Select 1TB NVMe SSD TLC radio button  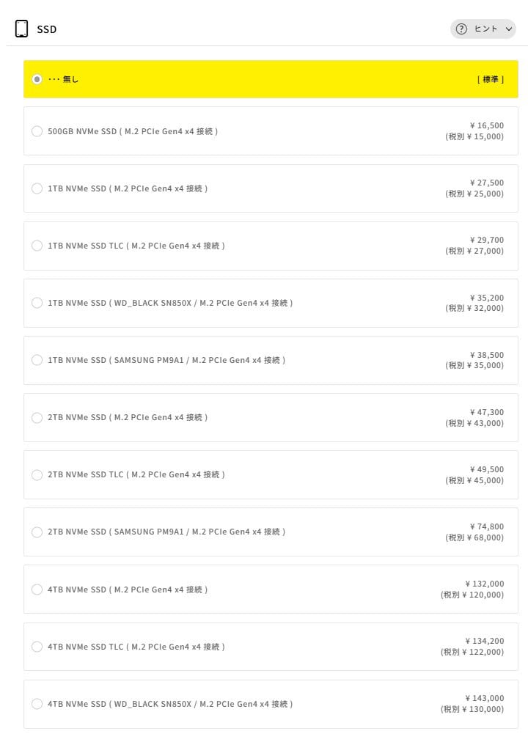coord(37,246)
